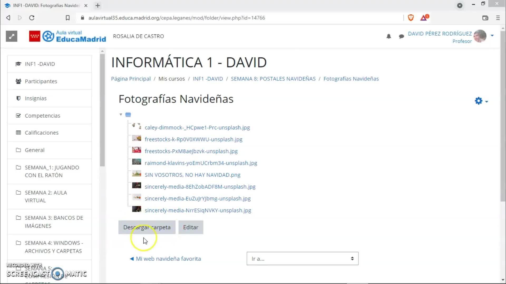
Task: Select SEMANA 3: BANCOS DE IMÁGENES section
Action: (x=54, y=222)
